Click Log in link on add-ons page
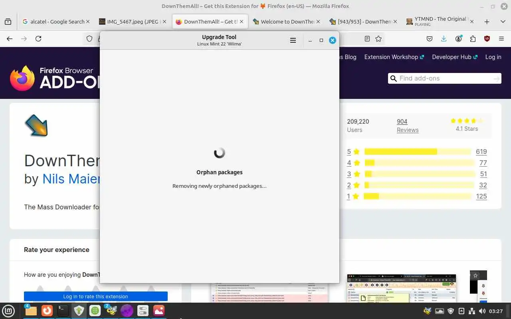This screenshot has width=511, height=319. [x=493, y=57]
